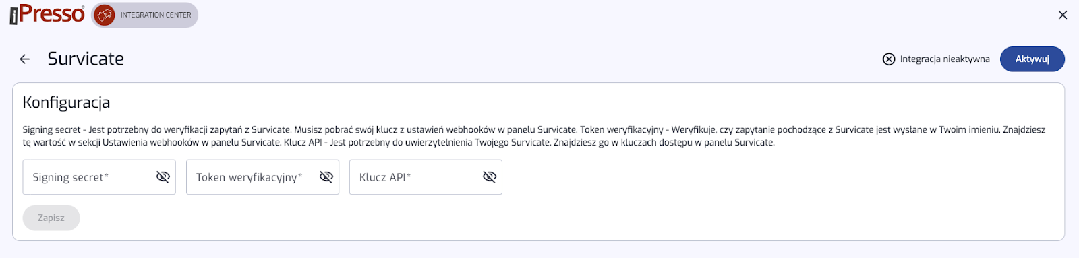This screenshot has width=1079, height=258.
Task: Click the Konfiguracja section heading
Action: pos(66,102)
